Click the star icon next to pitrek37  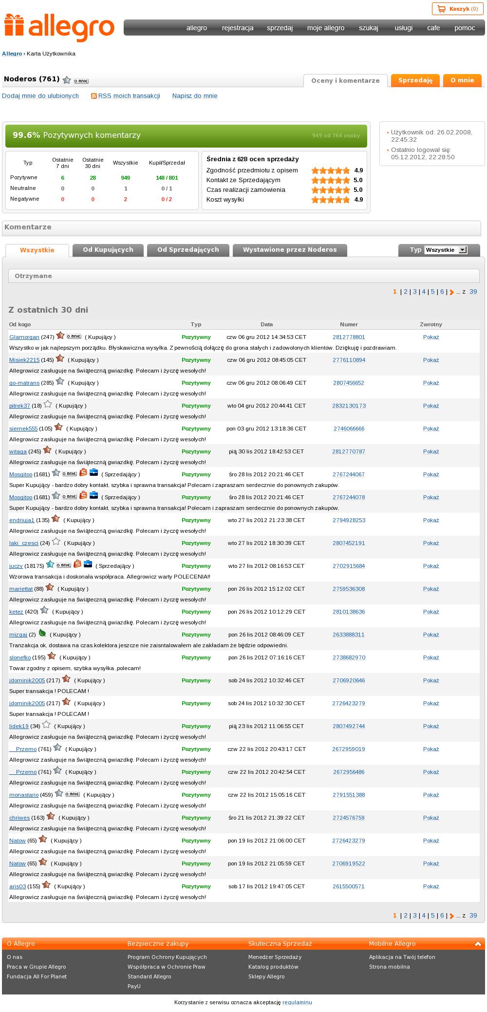tap(48, 404)
